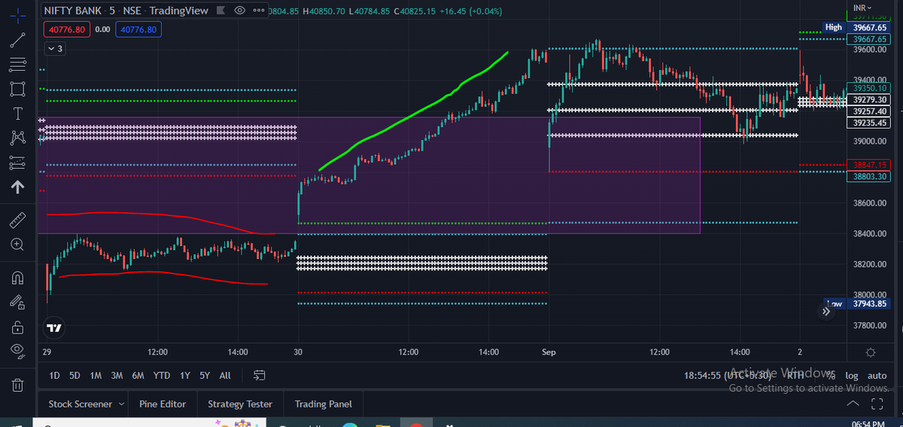Image resolution: width=903 pixels, height=427 pixels.
Task: Set the range to 1D
Action: 54,375
